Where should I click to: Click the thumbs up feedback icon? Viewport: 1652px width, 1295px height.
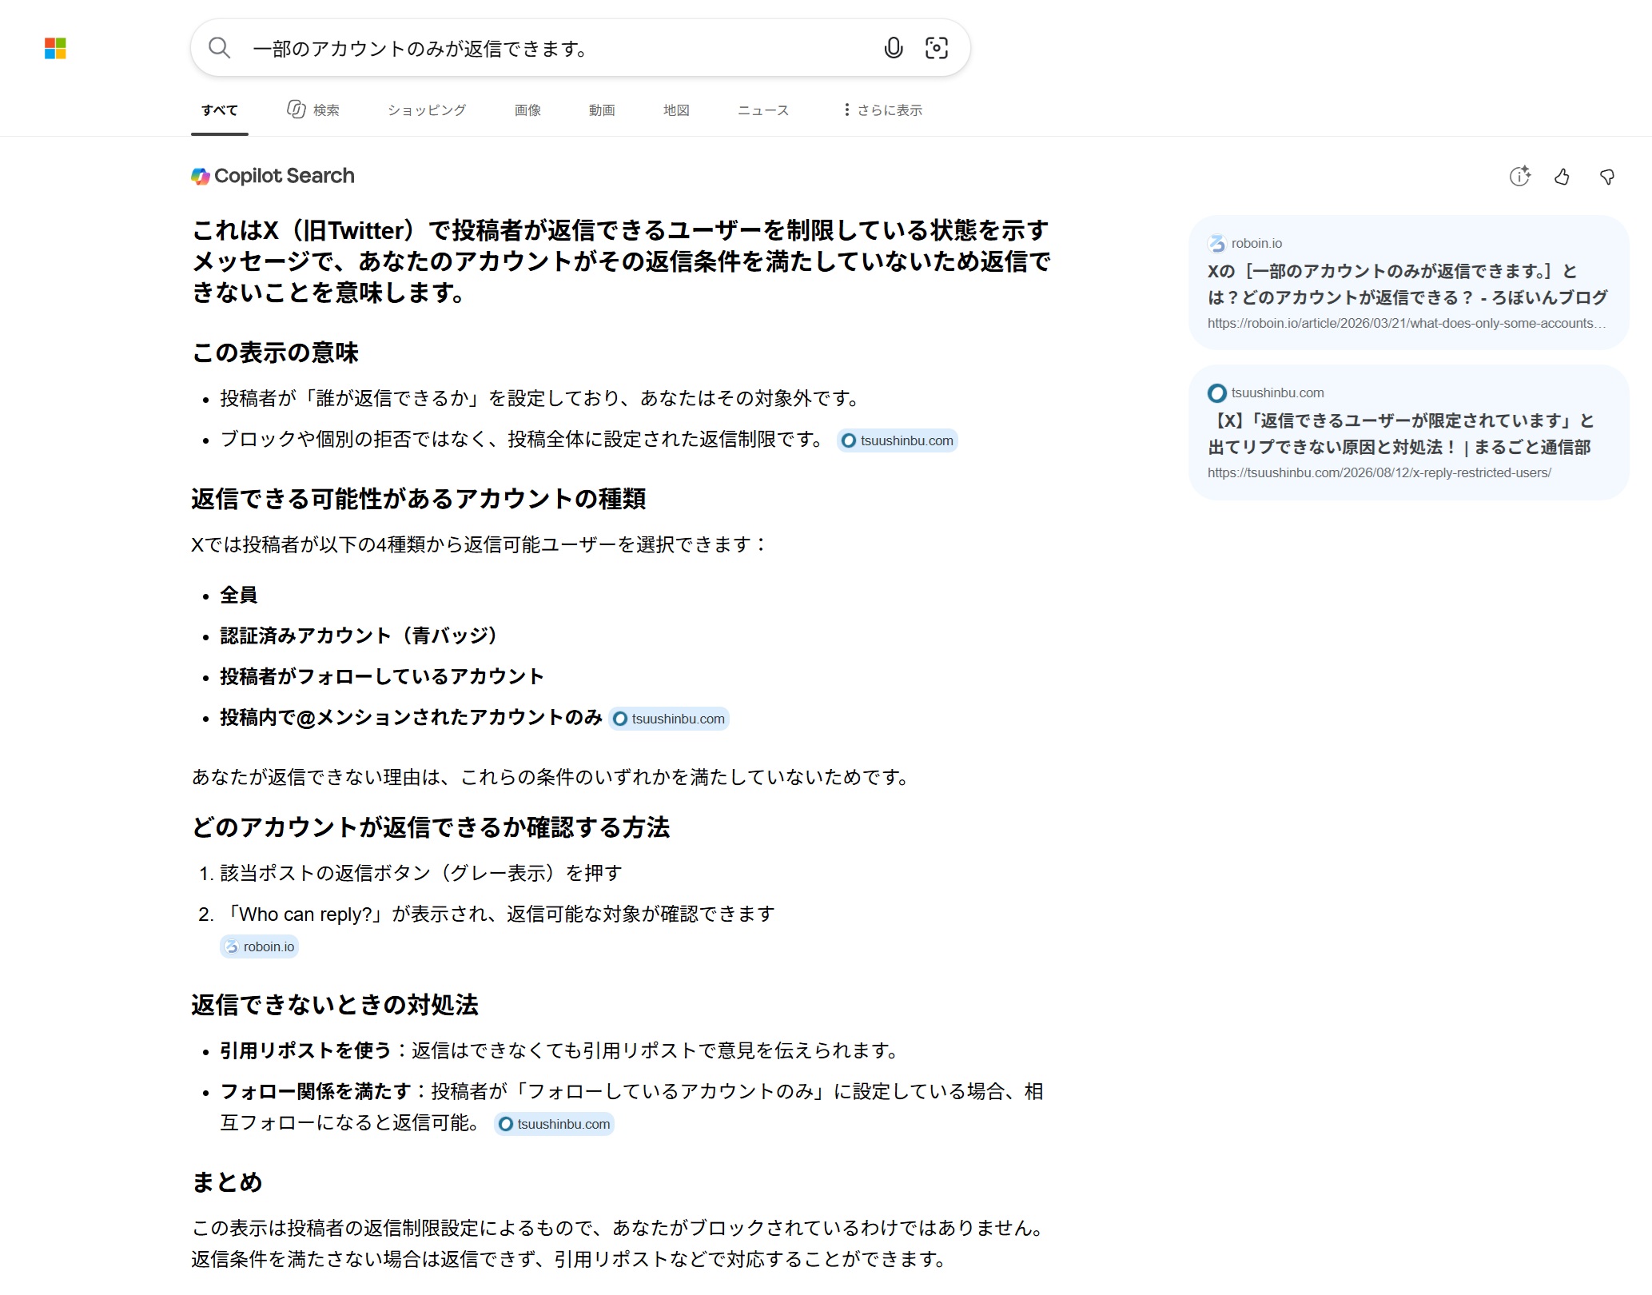pos(1562,177)
